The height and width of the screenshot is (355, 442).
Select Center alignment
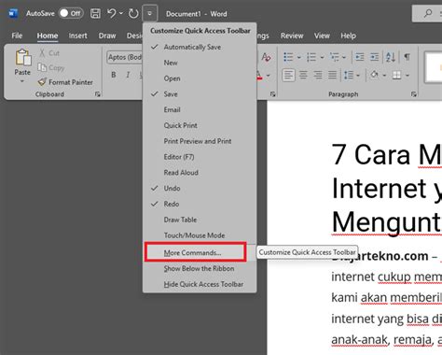tap(303, 75)
